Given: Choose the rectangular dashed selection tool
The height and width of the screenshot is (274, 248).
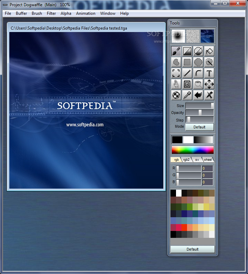Looking at the screenshot, I should point(187,62).
